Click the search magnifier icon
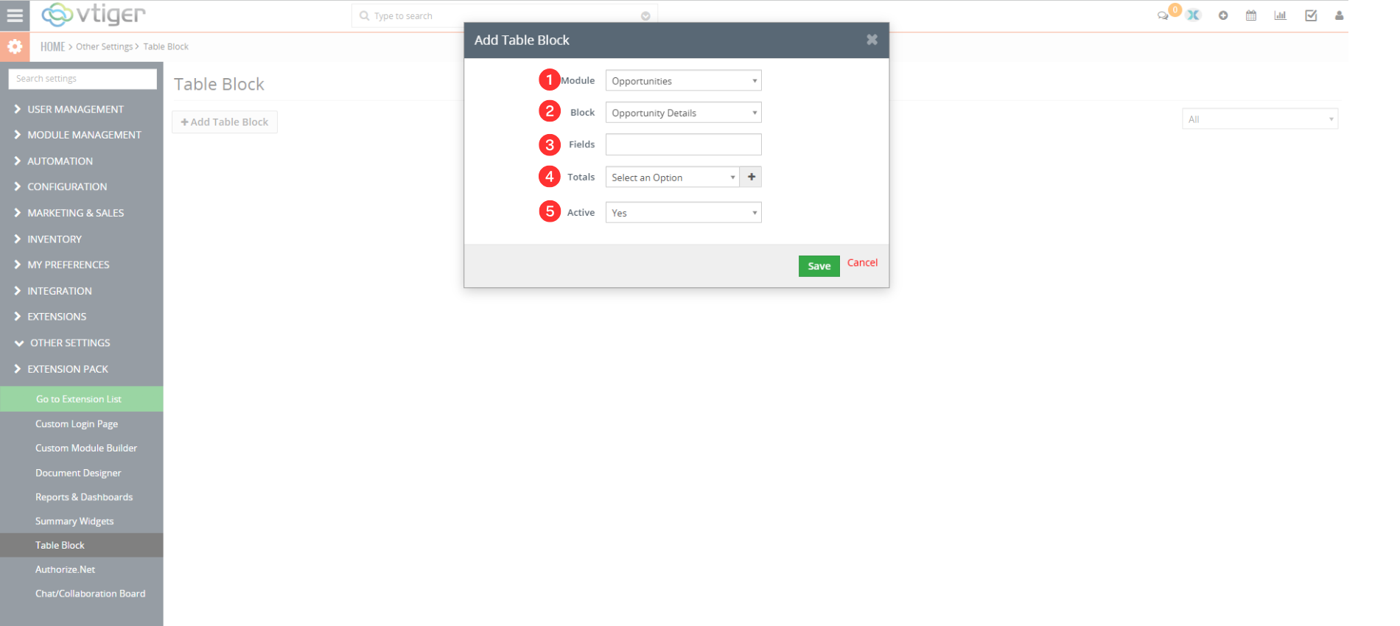The image size is (1400, 626). [364, 15]
